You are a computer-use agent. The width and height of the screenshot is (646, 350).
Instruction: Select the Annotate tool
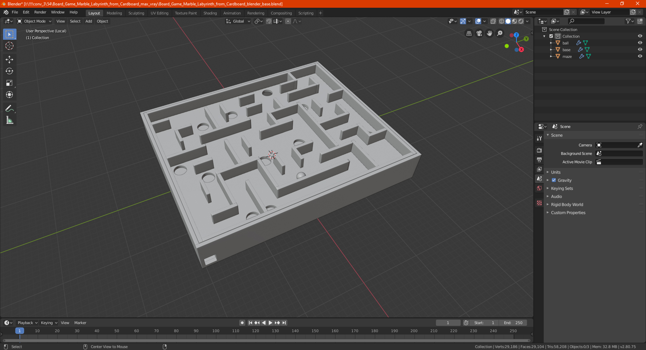(9, 108)
